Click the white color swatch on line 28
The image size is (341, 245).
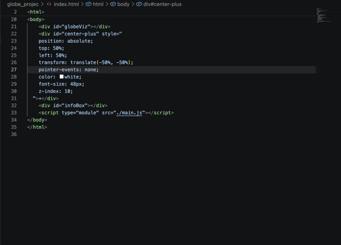point(62,77)
